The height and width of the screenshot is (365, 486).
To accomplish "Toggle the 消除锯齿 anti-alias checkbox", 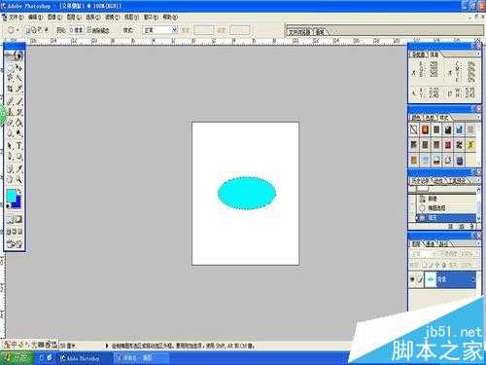I will click(89, 30).
